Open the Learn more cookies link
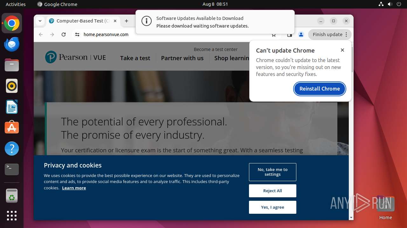 (x=74, y=188)
